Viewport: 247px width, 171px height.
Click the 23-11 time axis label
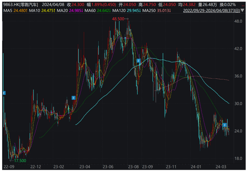[171, 167]
